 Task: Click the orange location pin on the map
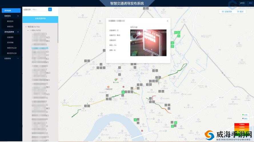click(x=108, y=87)
